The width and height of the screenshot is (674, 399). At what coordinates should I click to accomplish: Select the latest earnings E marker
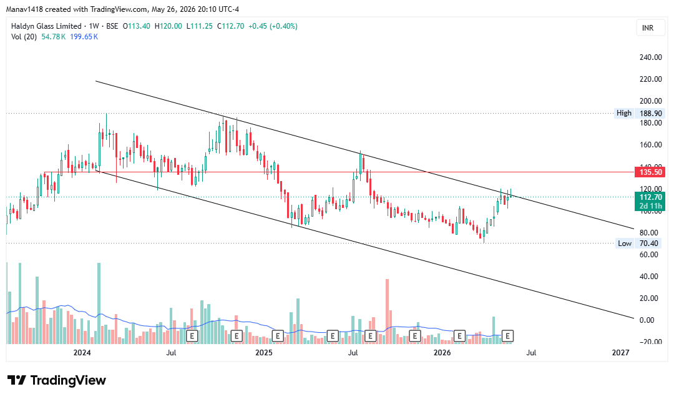507,336
